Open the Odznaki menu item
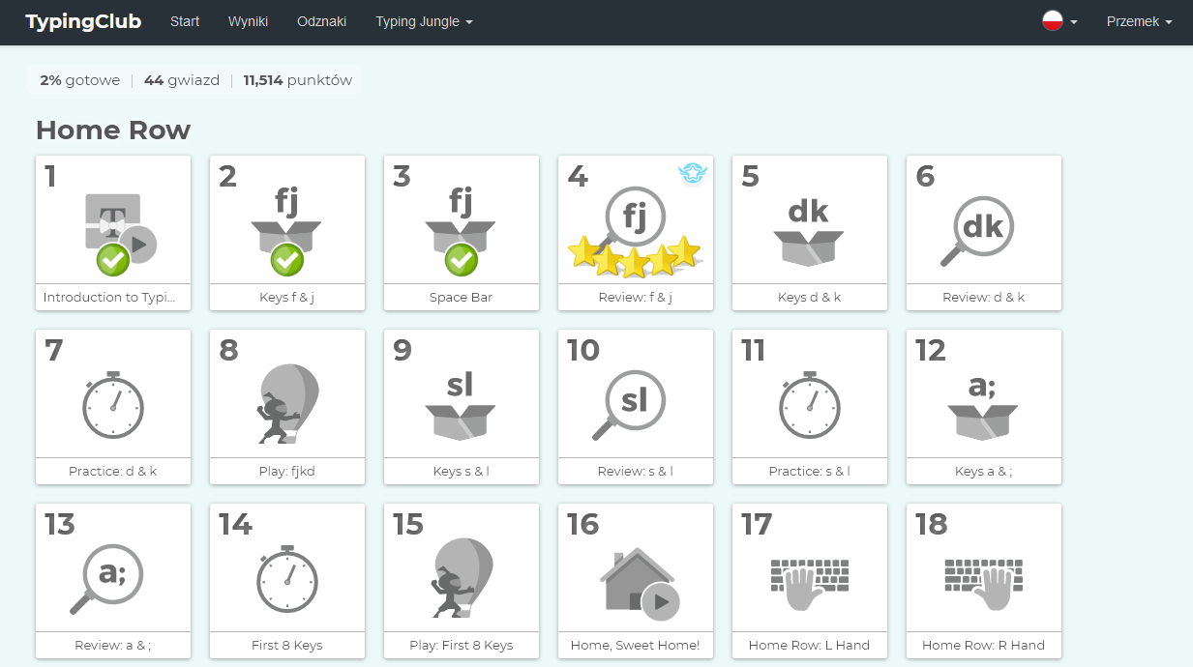Viewport: 1193px width, 667px height. (x=321, y=21)
